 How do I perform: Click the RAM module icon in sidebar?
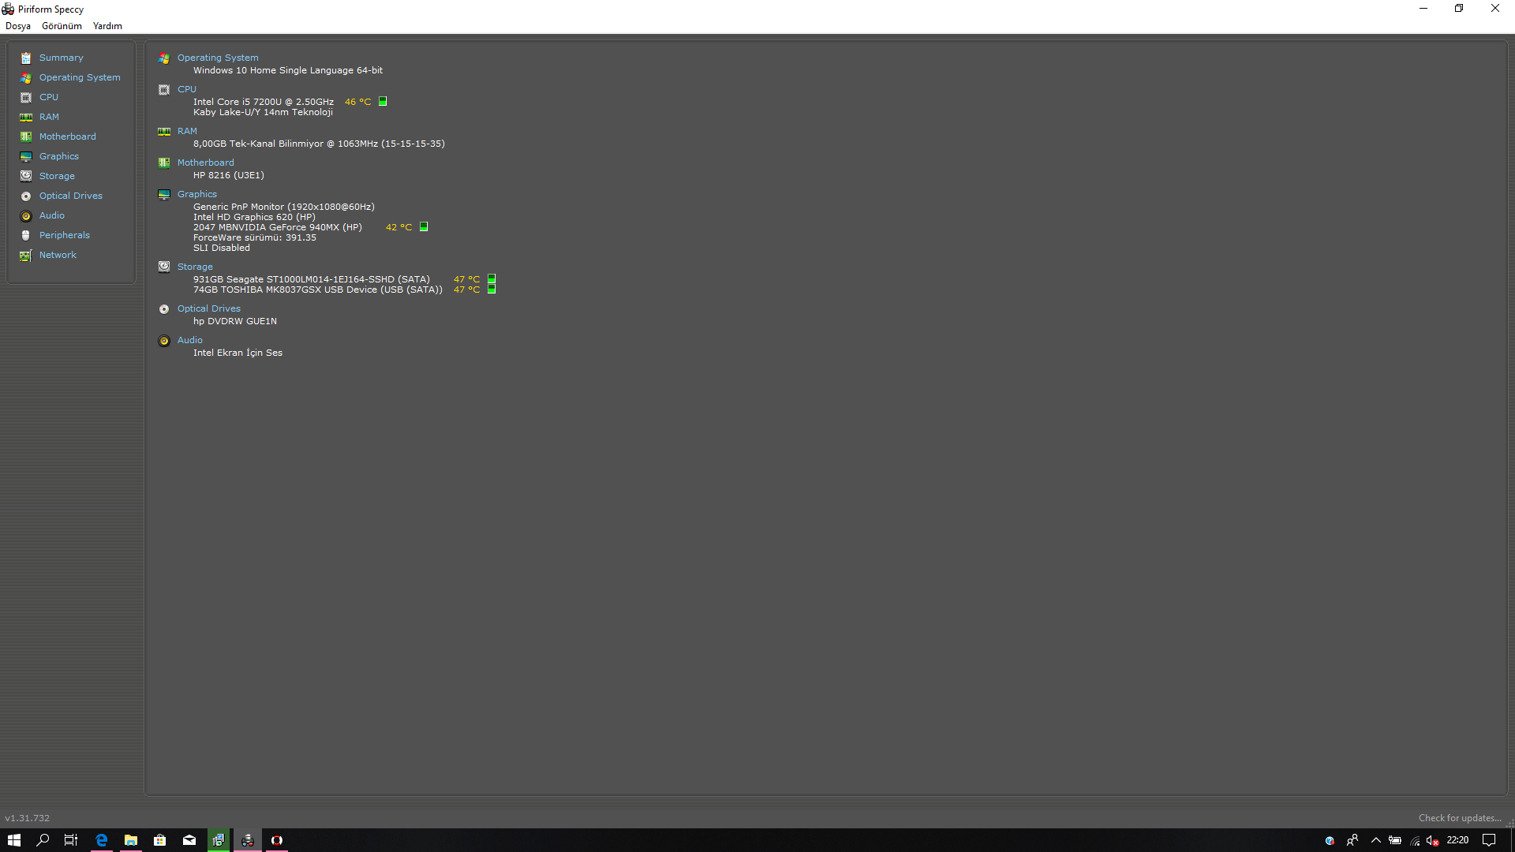(x=26, y=118)
